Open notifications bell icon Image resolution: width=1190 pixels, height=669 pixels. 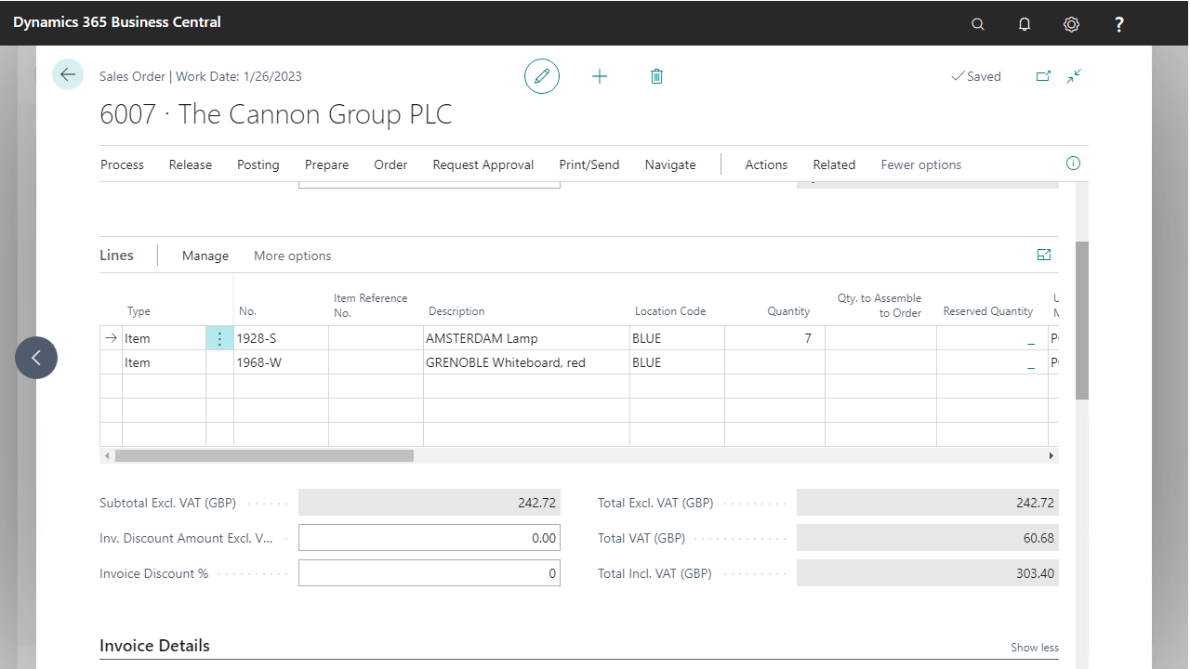tap(1025, 24)
